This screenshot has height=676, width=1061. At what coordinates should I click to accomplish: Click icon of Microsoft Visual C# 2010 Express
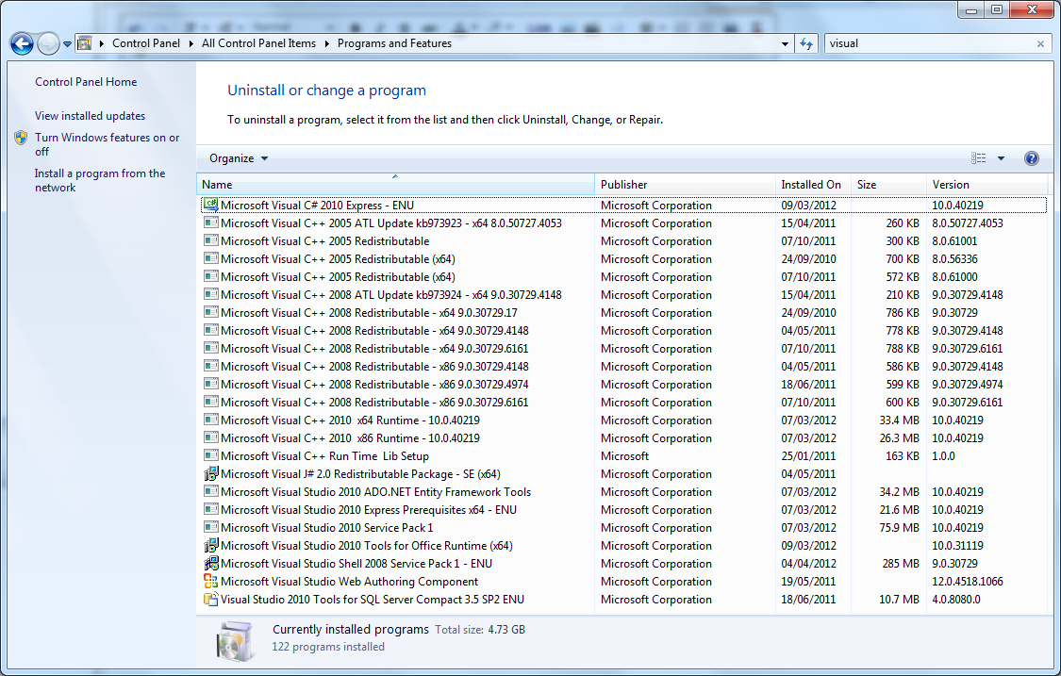coord(211,205)
